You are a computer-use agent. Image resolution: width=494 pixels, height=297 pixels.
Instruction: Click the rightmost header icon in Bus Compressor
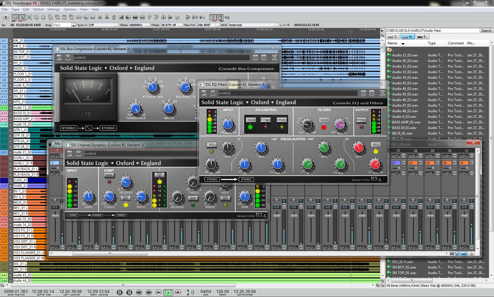coord(275,57)
